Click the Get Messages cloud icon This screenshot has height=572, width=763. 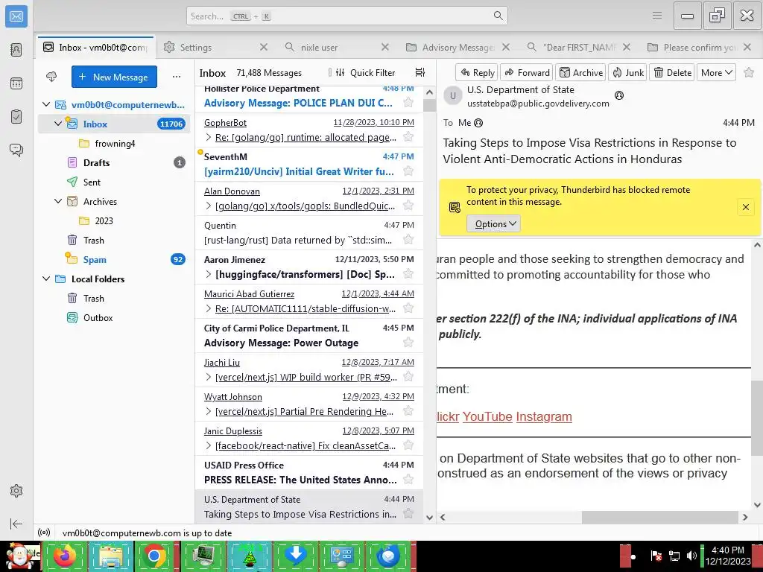click(51, 77)
